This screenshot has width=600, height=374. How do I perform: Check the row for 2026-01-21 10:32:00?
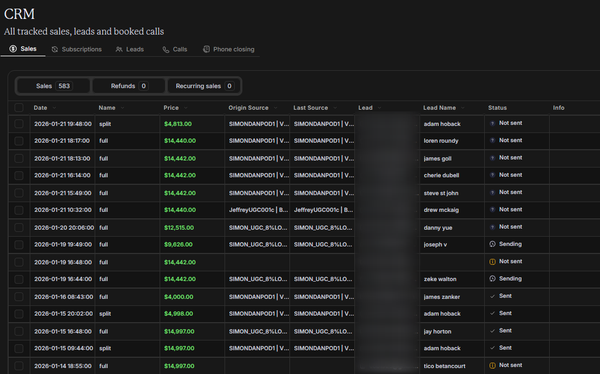[19, 210]
